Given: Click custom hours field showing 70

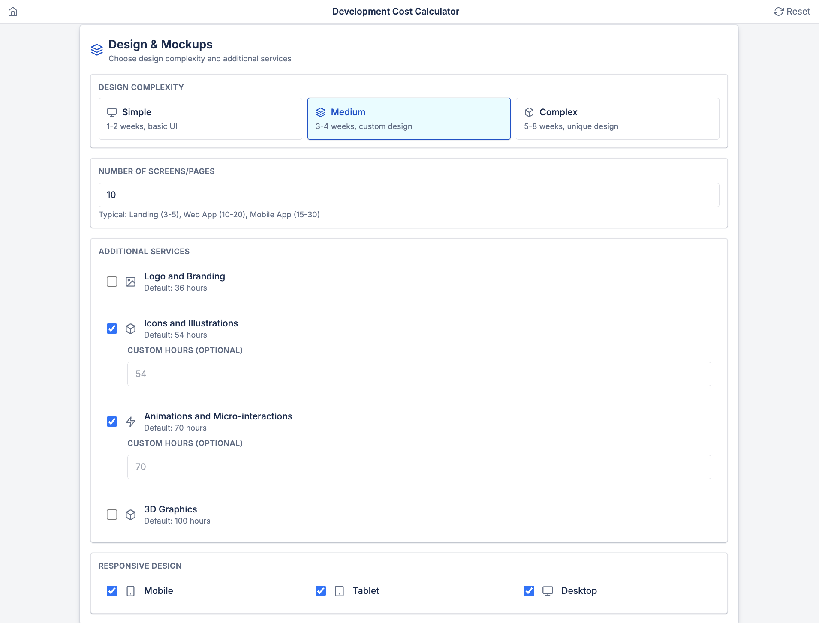Looking at the screenshot, I should 419,467.
